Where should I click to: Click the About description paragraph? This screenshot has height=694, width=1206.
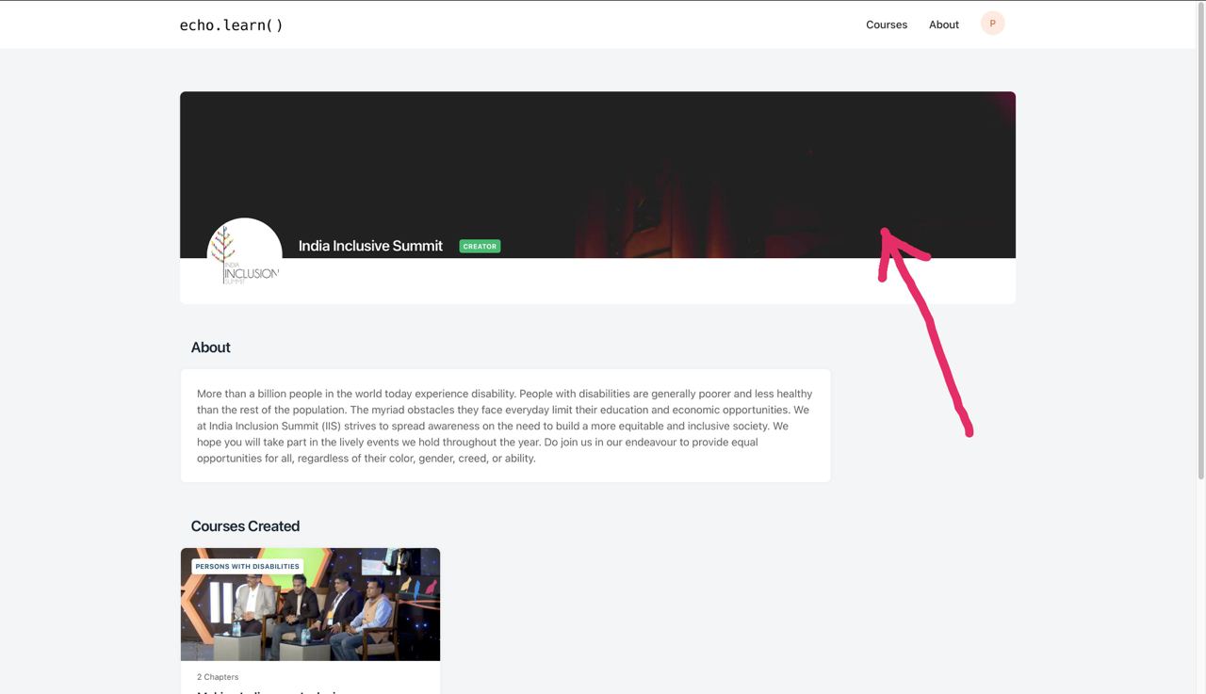tap(505, 426)
